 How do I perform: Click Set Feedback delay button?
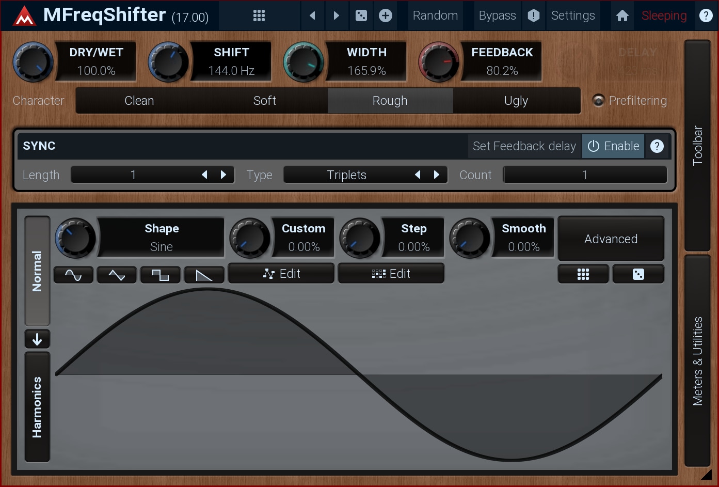[524, 146]
